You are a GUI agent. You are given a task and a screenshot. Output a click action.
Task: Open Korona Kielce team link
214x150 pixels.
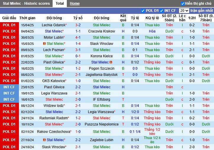(102, 56)
